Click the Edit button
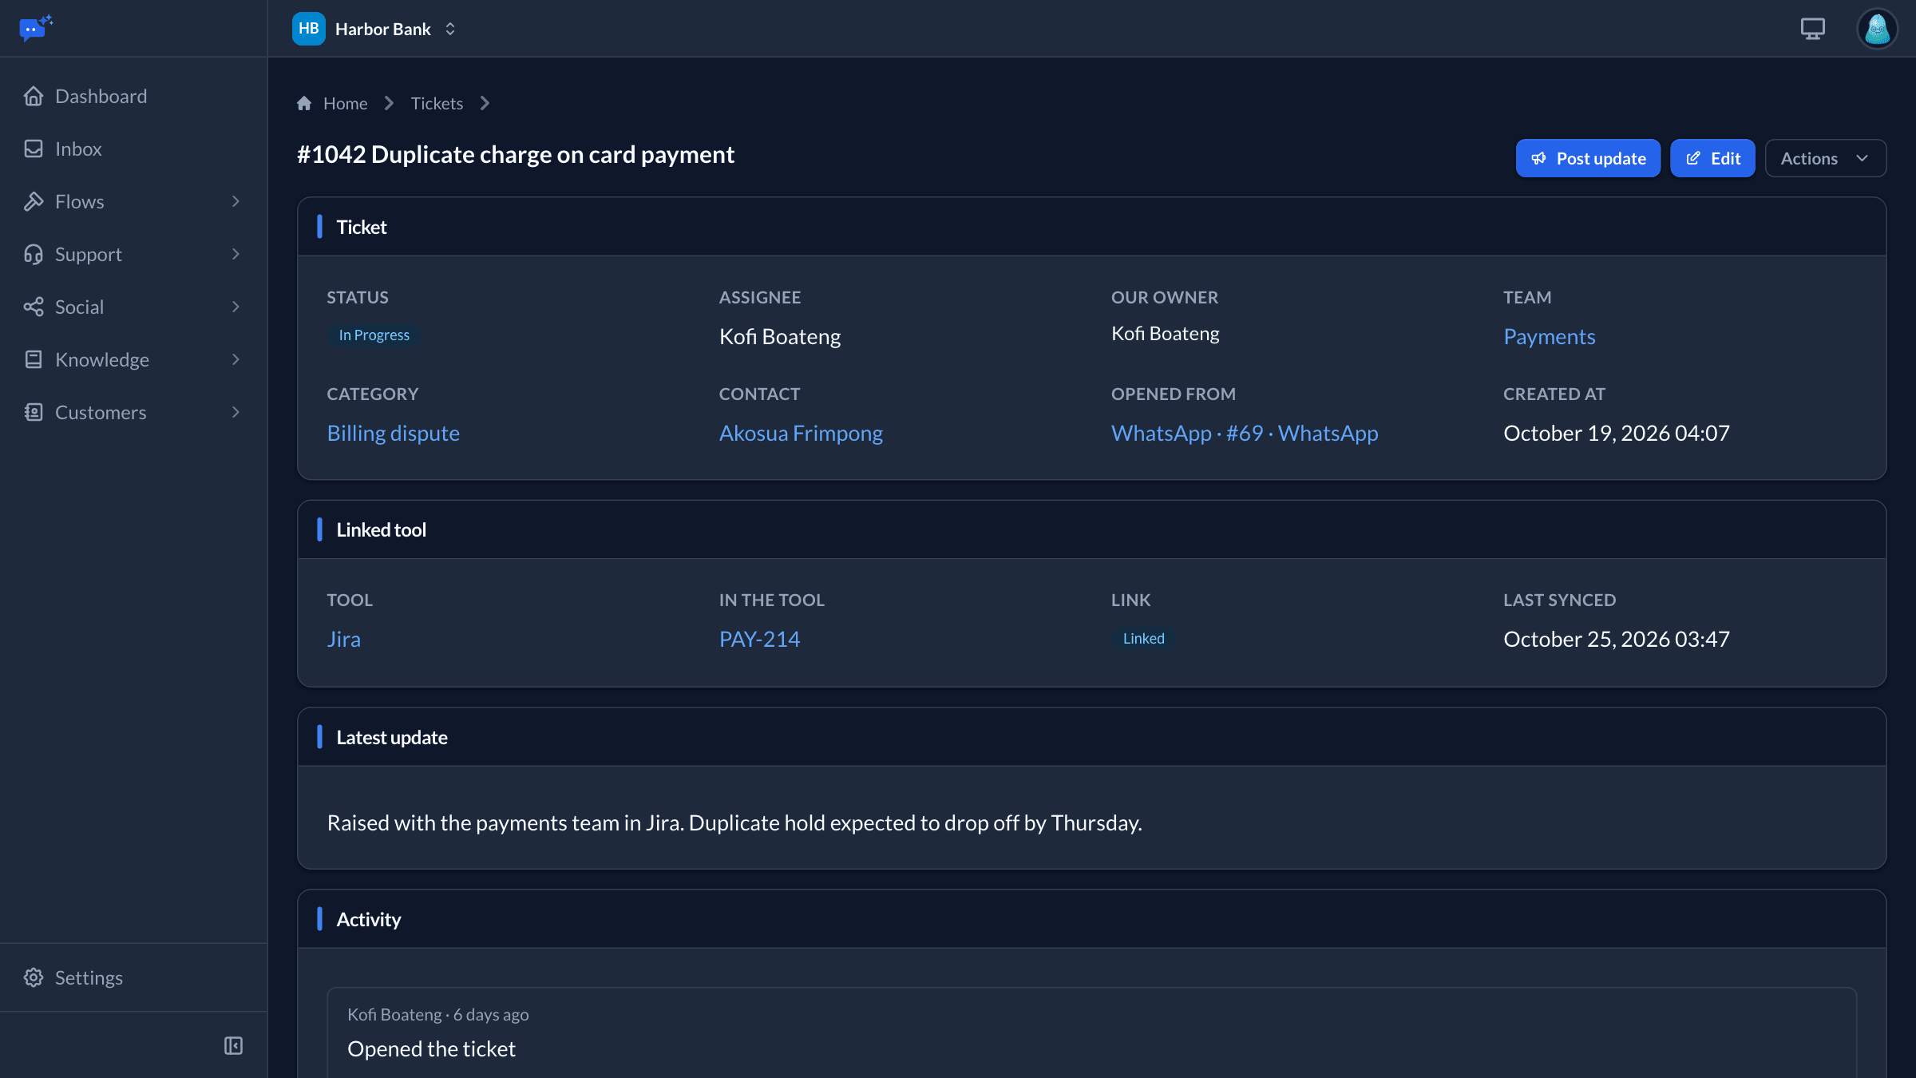The height and width of the screenshot is (1078, 1916). [1712, 158]
